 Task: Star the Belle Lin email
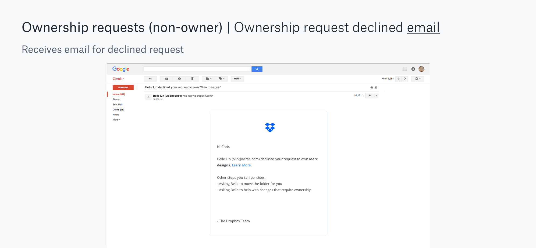pyautogui.click(x=362, y=95)
